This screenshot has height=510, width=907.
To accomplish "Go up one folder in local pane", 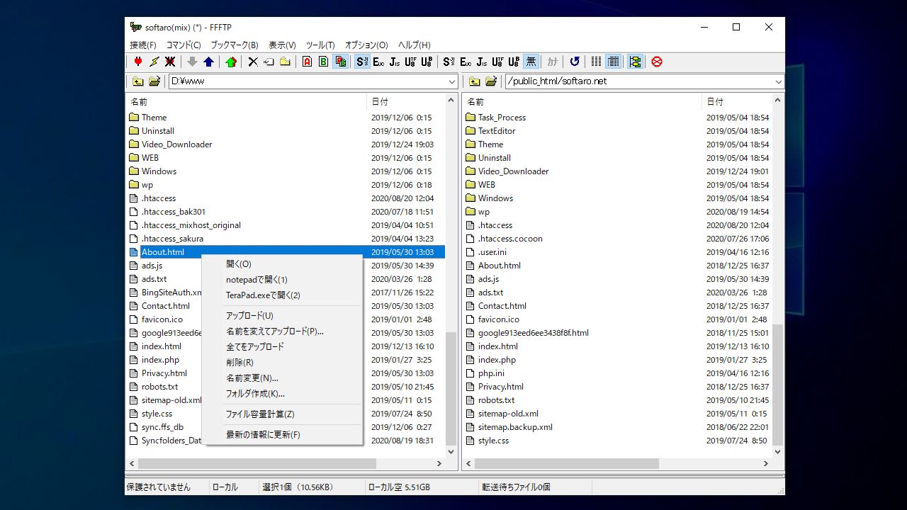I will tap(138, 81).
